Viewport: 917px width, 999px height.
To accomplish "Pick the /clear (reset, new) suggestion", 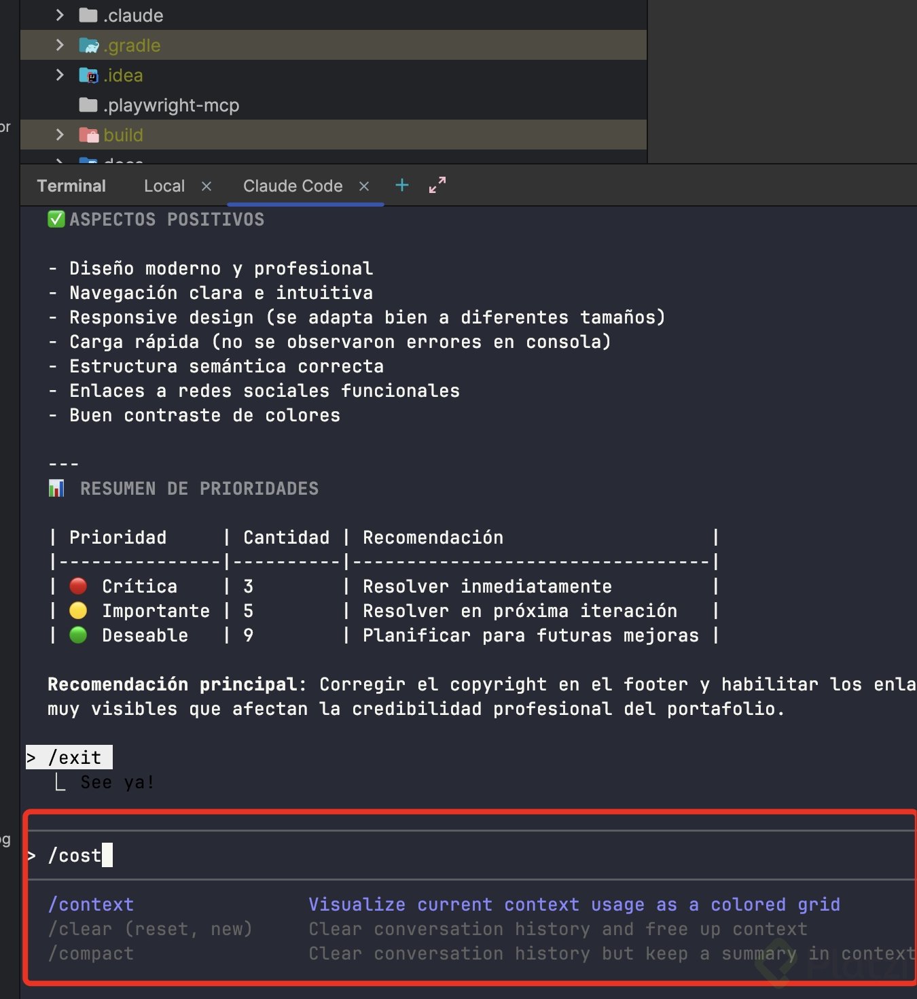I will pyautogui.click(x=149, y=929).
